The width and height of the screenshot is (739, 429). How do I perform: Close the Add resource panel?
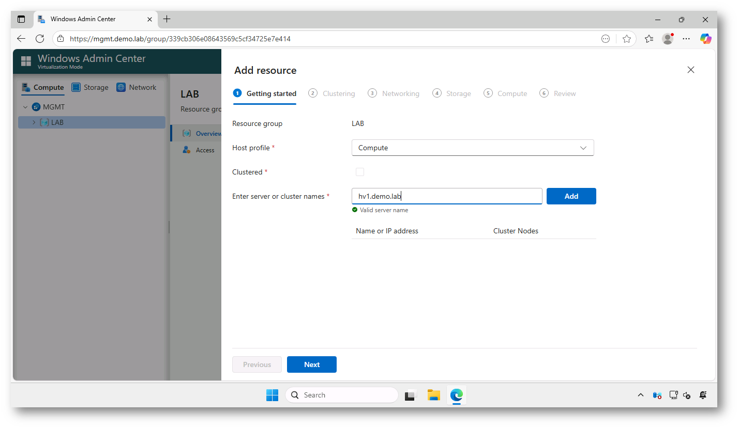[690, 70]
